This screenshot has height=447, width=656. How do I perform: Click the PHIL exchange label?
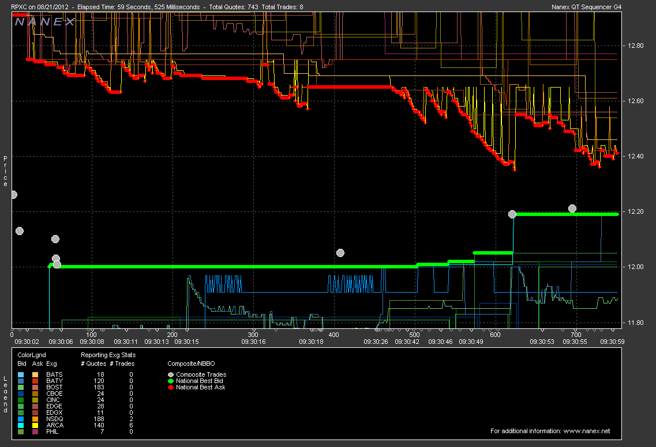point(53,431)
